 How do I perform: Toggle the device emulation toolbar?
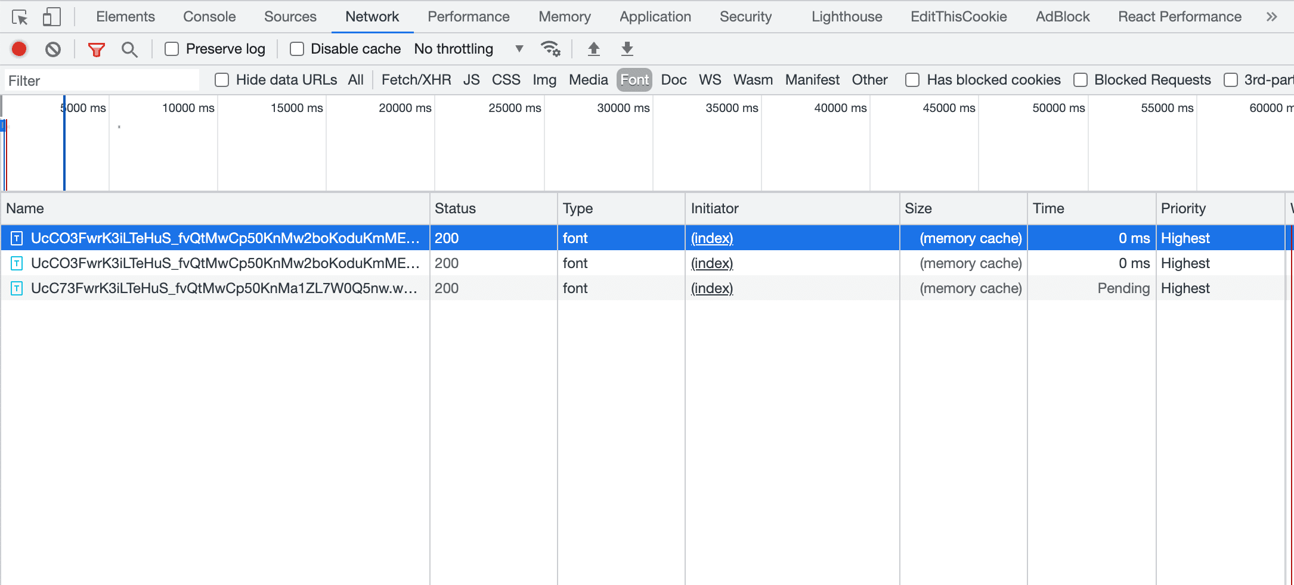click(x=51, y=16)
